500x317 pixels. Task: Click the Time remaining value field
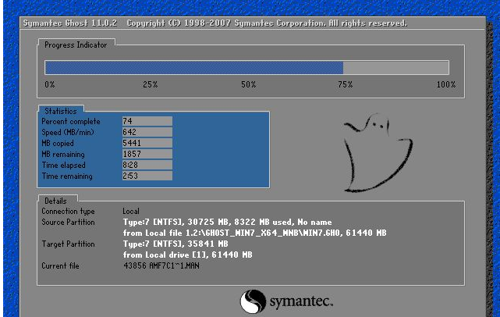[x=147, y=176]
